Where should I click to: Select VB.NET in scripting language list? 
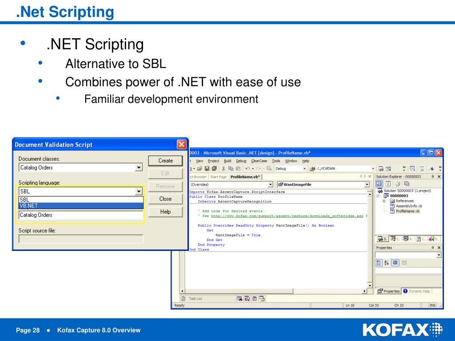[x=81, y=206]
